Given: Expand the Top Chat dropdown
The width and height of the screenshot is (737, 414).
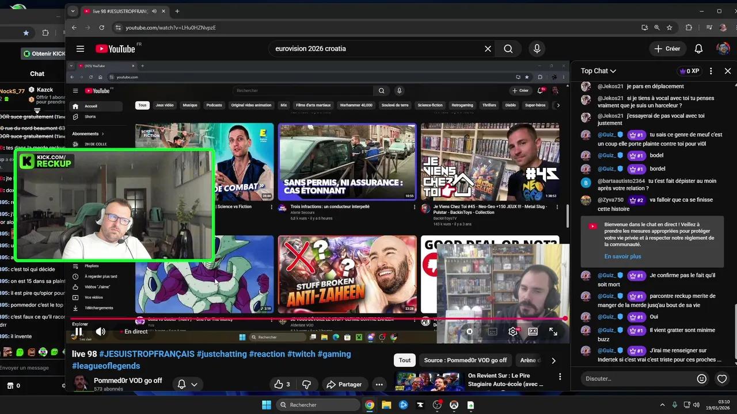Looking at the screenshot, I should 598,71.
